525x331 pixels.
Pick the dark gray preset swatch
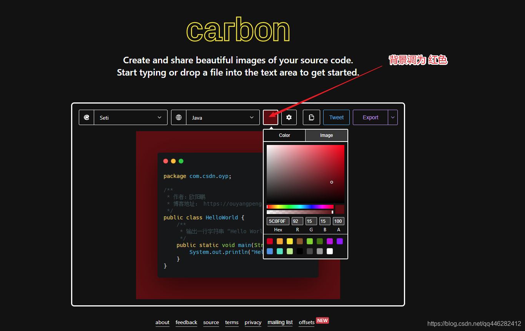(x=310, y=251)
